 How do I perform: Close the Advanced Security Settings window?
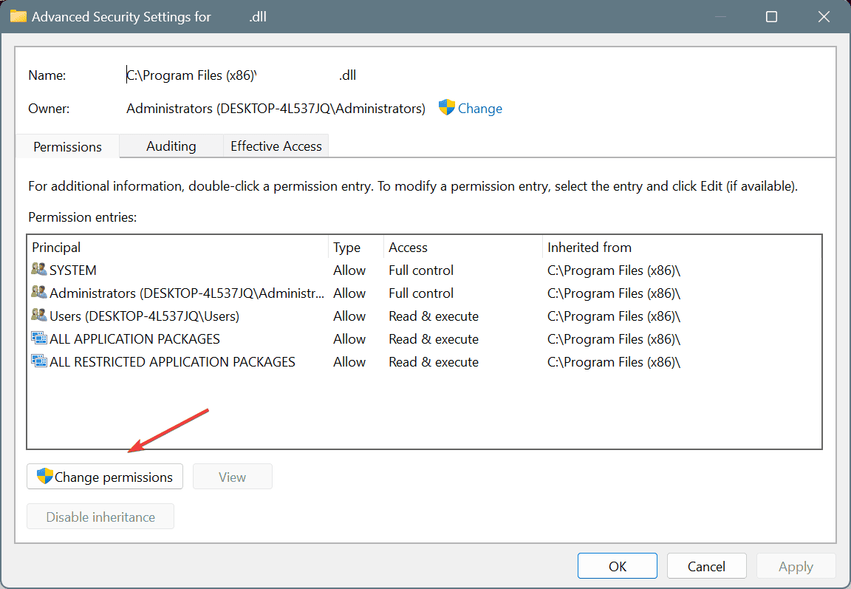[824, 17]
